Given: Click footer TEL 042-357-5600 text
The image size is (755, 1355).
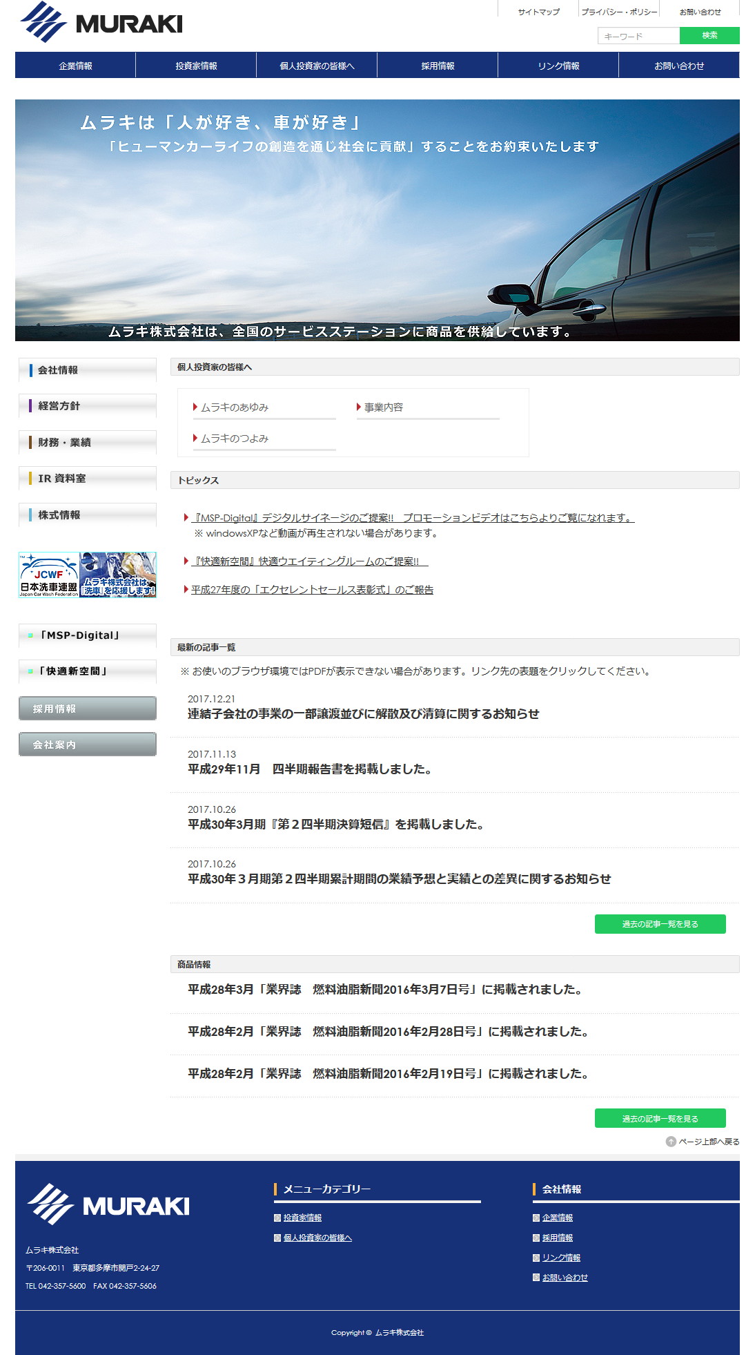Looking at the screenshot, I should point(55,1286).
